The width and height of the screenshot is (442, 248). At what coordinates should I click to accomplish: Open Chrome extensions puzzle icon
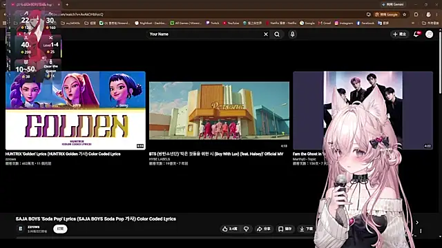(x=416, y=14)
